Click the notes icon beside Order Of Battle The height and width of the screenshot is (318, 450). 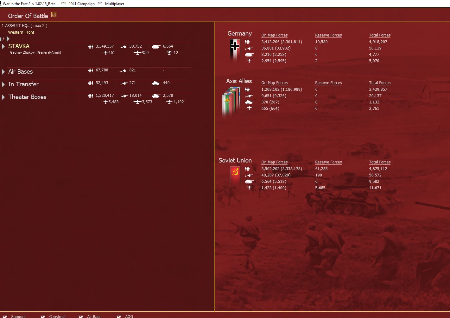54,15
